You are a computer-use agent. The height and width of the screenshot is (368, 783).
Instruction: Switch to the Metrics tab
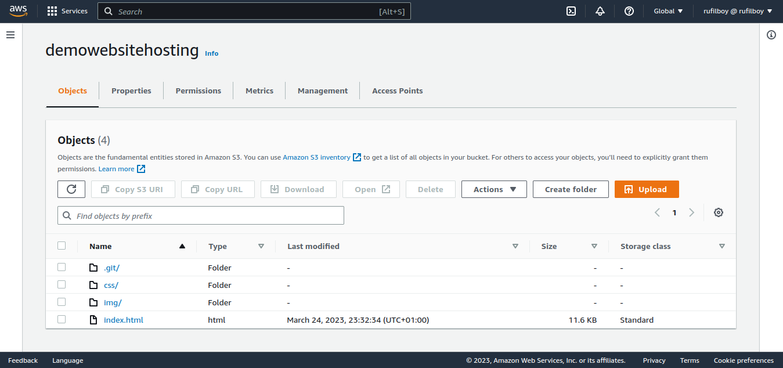click(259, 91)
